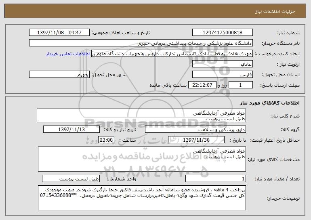Click the quantity field showing 1
Image resolution: width=311 pixels, height=220 pixels.
(216, 178)
